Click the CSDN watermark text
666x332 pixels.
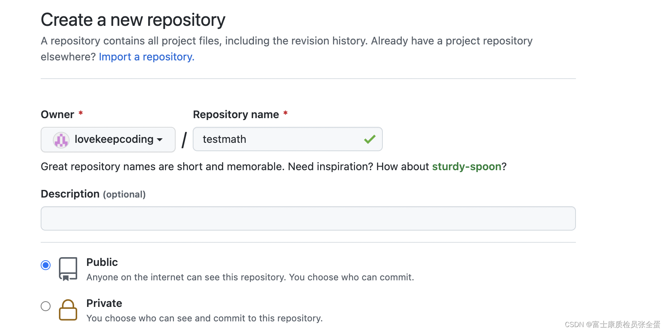click(612, 324)
